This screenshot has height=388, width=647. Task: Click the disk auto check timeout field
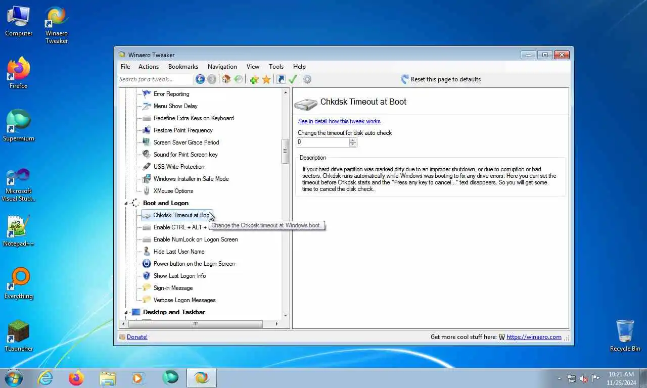click(x=323, y=142)
